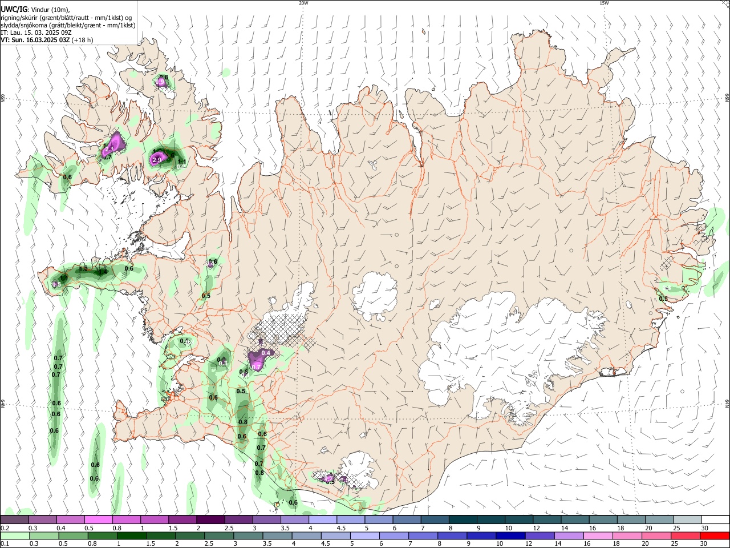Pick the bright magenta snow swatch between 0.5 and 0.8
730x548 pixels.
coord(98,520)
